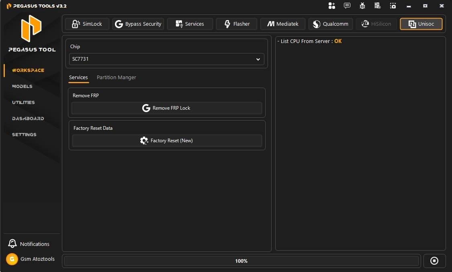Click the chat message icon at top right
The width and height of the screenshot is (452, 272).
(346, 6)
